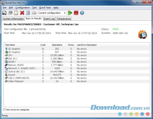
Task: Stop tests with red square button
Action: tap(76, 13)
